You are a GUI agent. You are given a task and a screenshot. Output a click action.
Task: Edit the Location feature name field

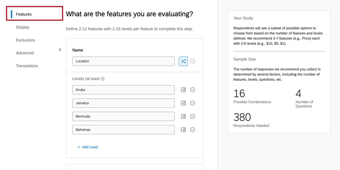pyautogui.click(x=123, y=61)
